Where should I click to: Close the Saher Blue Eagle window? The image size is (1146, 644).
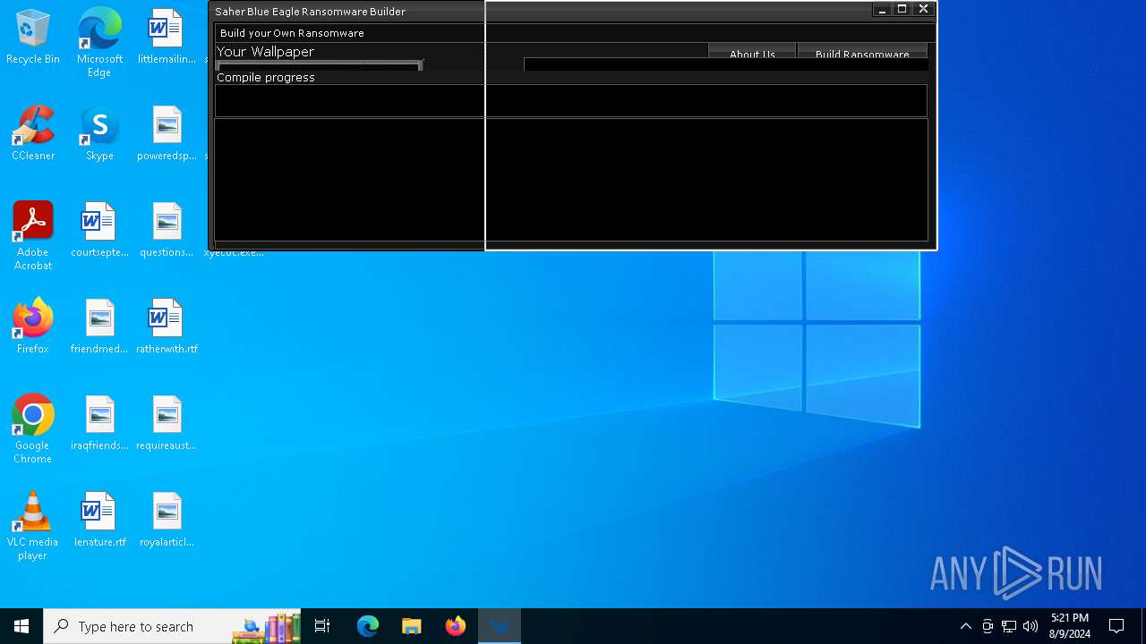coord(924,10)
